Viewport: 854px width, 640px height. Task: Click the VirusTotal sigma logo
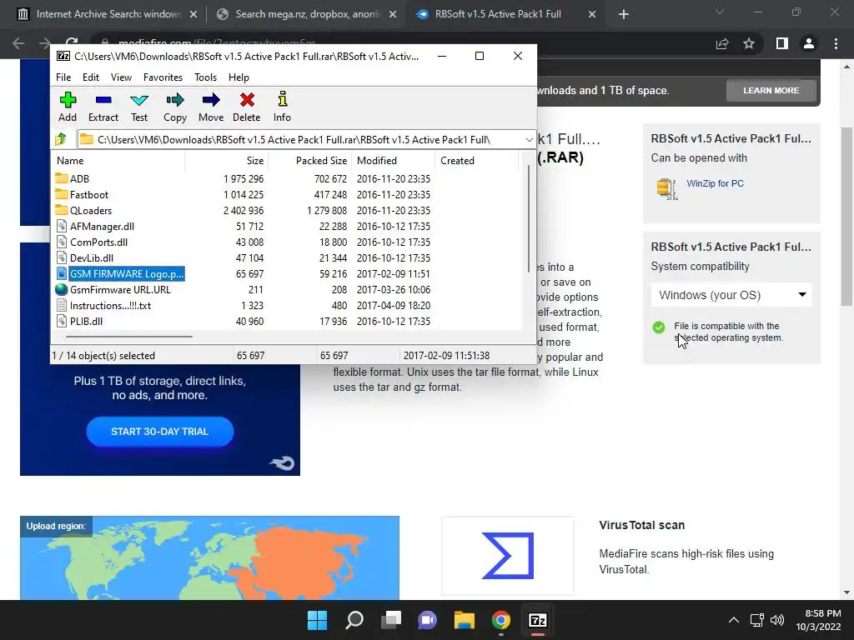click(508, 556)
